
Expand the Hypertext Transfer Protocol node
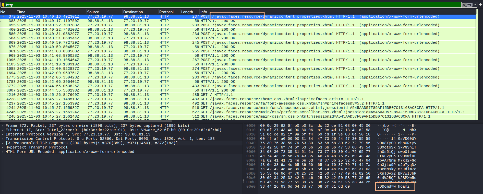tap(2, 147)
